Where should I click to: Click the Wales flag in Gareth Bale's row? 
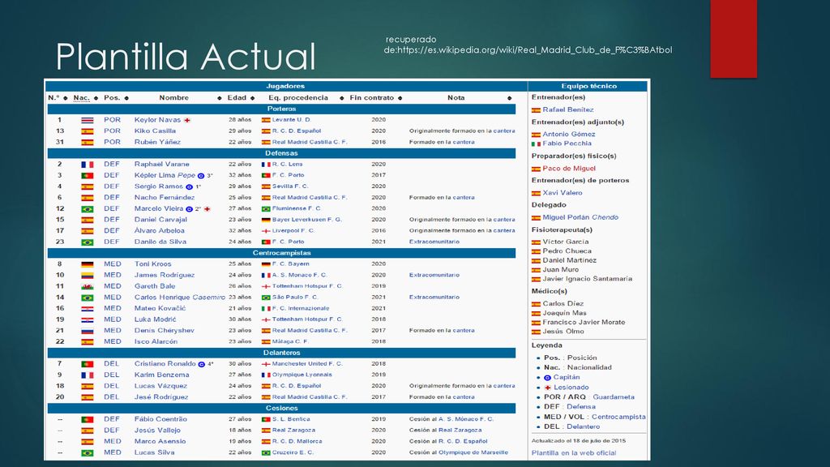[87, 286]
